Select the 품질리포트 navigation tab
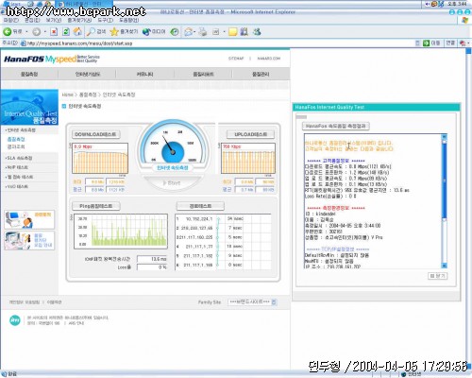 point(203,74)
